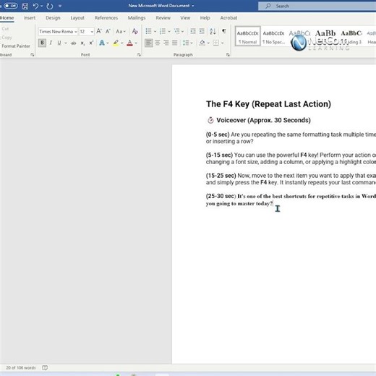The width and height of the screenshot is (376, 376).
Task: Select the Normal style
Action: pos(247,36)
